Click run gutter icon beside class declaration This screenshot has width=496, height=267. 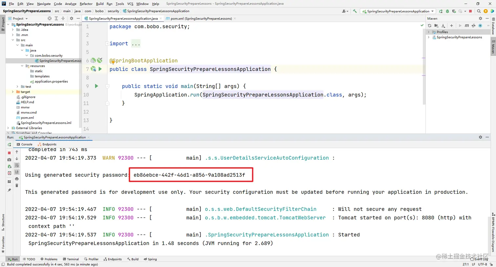(x=100, y=69)
